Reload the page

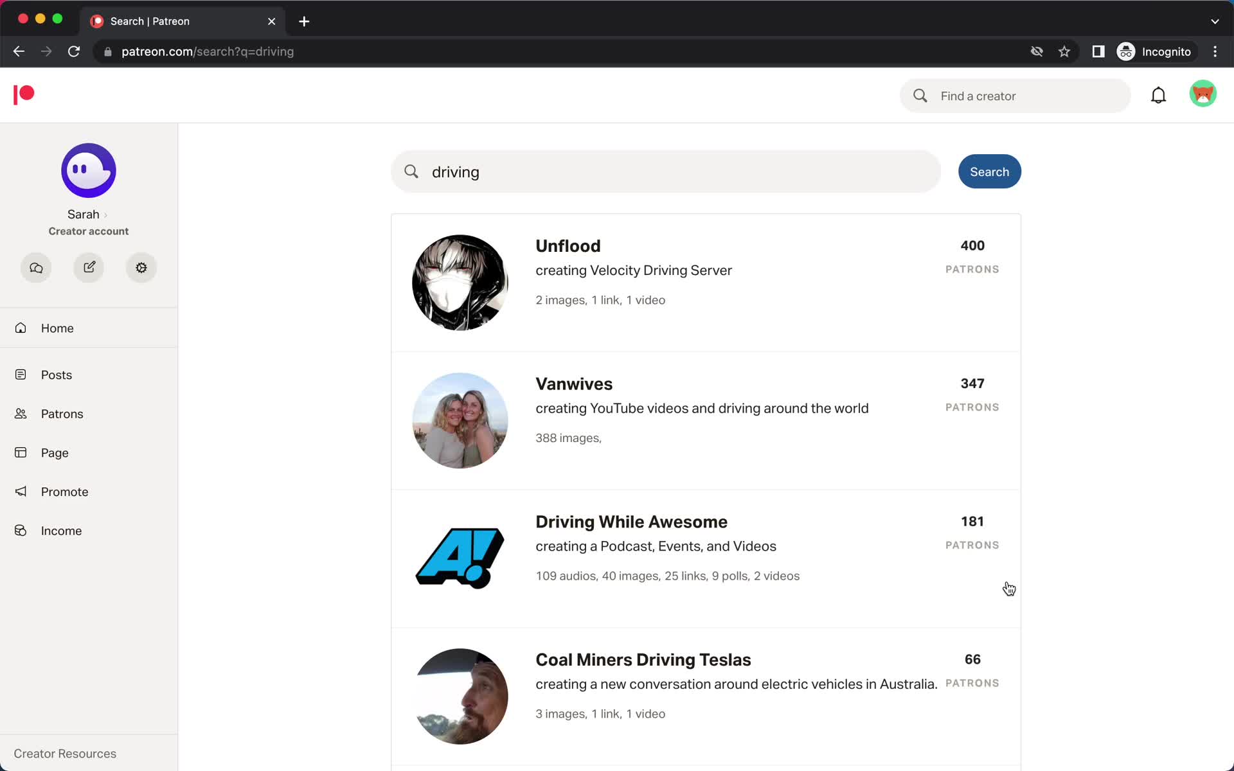[x=74, y=51]
